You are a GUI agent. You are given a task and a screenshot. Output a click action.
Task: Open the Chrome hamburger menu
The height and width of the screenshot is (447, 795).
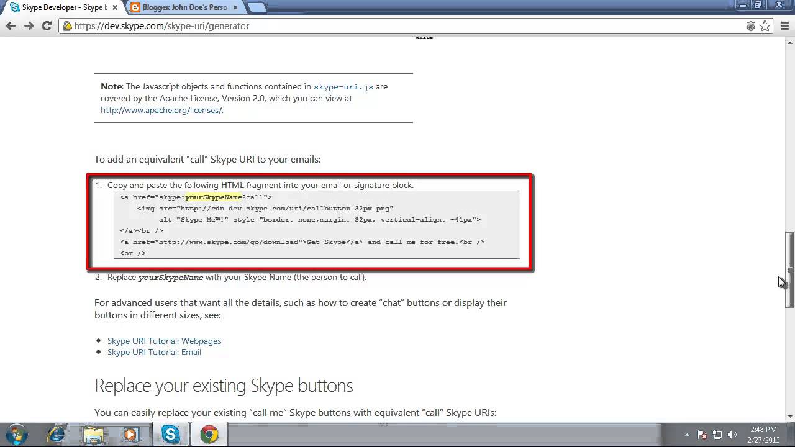784,26
